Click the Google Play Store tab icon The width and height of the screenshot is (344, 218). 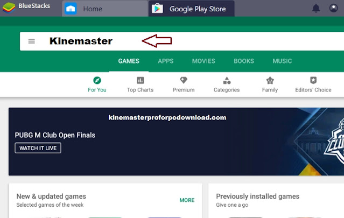pyautogui.click(x=157, y=9)
